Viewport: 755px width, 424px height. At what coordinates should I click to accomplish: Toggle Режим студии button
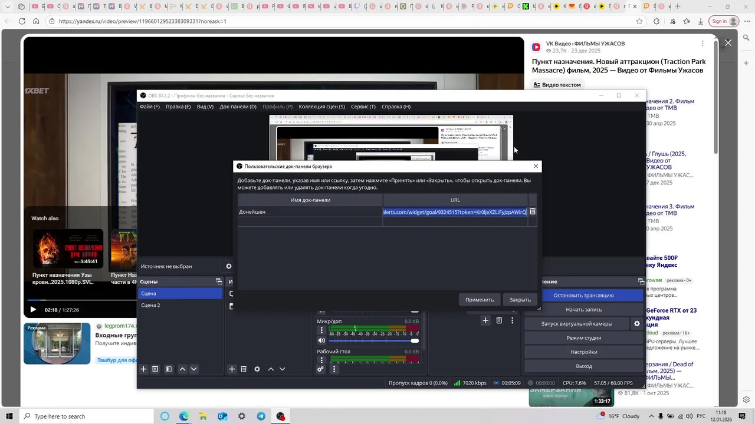(x=583, y=337)
